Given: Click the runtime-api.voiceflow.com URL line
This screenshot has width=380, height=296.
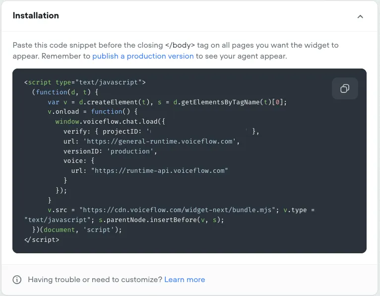Looking at the screenshot, I should pos(149,170).
